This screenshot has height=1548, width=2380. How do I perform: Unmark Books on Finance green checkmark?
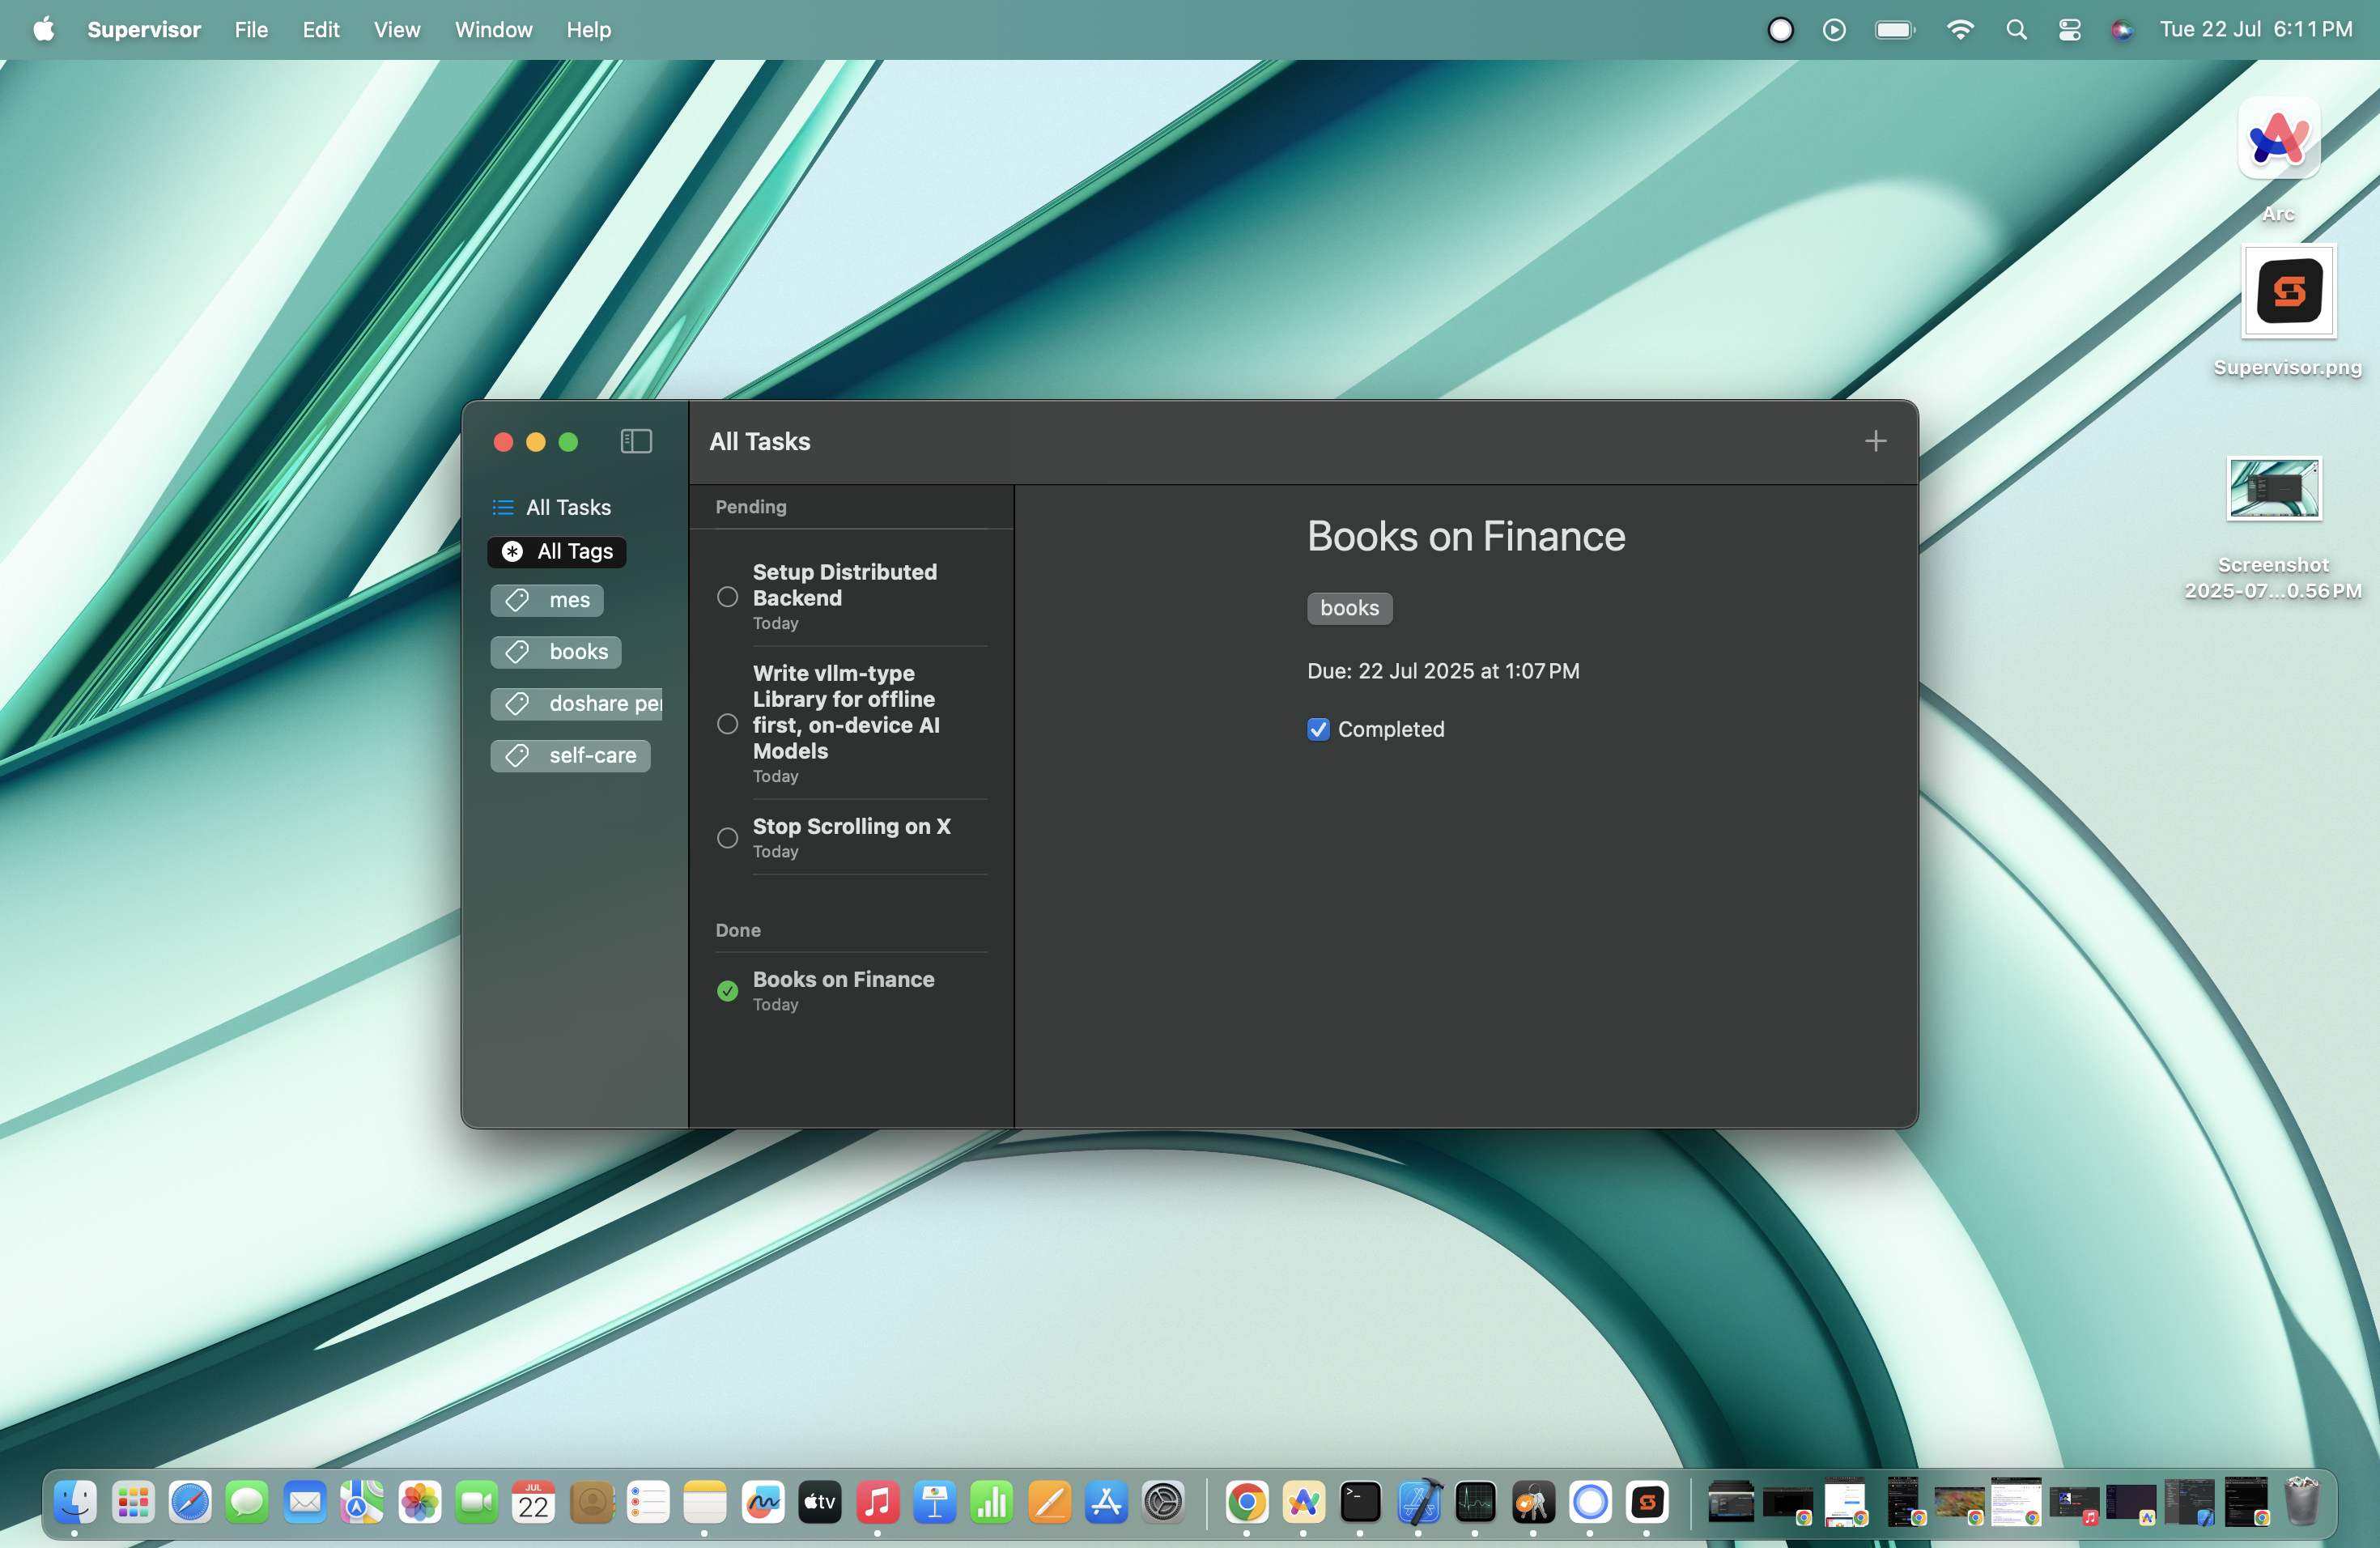click(727, 991)
